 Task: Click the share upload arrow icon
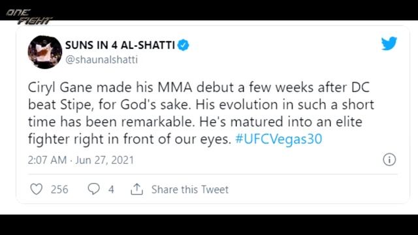(x=137, y=189)
